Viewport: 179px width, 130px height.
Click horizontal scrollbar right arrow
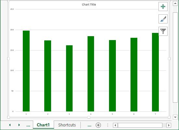click(x=169, y=125)
